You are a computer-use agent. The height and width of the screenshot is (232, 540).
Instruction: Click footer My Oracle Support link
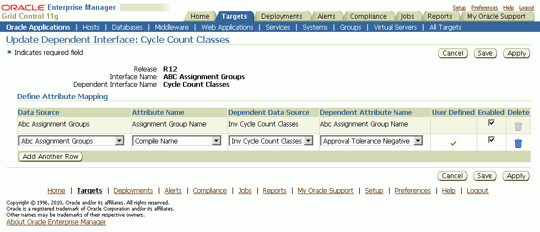click(x=326, y=190)
